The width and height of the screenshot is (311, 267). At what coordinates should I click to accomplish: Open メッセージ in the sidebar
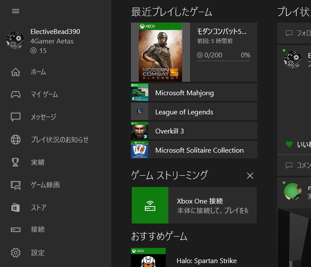point(56,117)
